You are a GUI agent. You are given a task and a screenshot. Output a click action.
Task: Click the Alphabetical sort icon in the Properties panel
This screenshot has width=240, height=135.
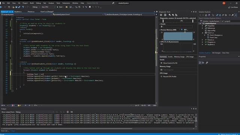click(x=203, y=63)
